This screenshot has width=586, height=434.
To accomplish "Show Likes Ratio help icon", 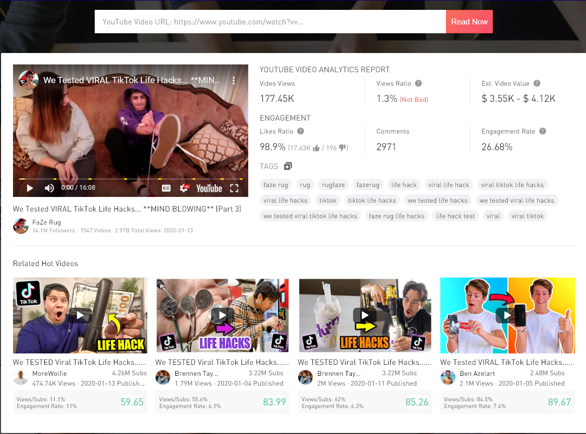I will pyautogui.click(x=300, y=131).
